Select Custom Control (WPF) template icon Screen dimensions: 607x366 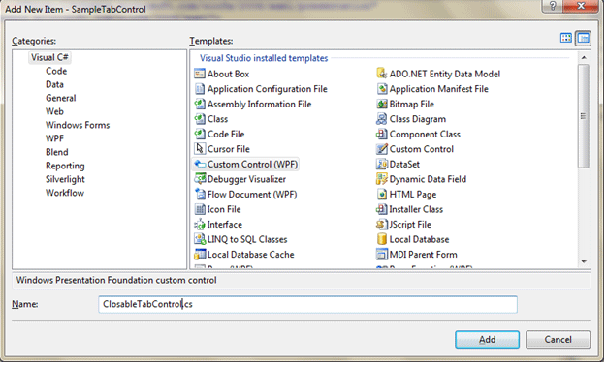point(200,164)
